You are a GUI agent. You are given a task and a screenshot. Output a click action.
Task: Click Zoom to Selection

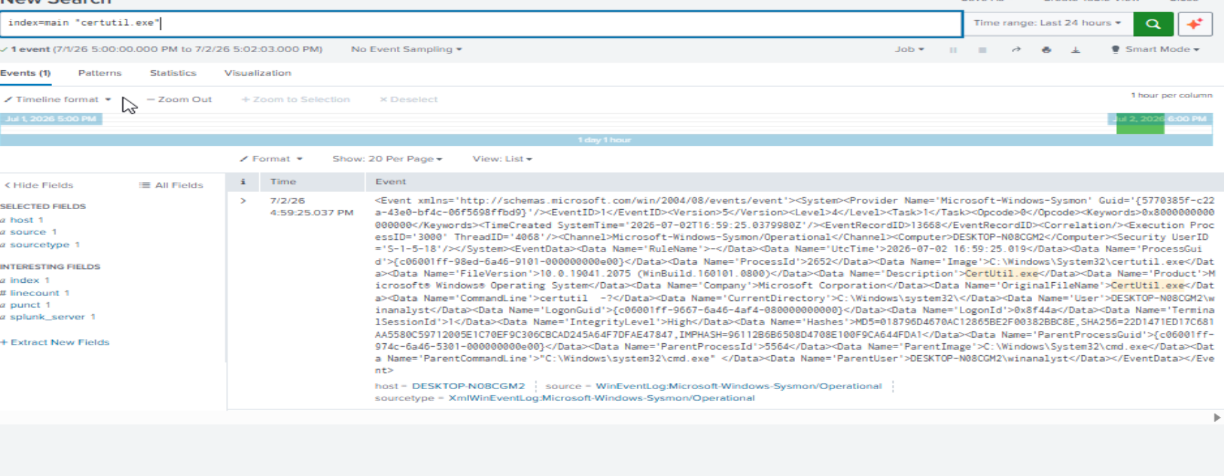(x=295, y=99)
